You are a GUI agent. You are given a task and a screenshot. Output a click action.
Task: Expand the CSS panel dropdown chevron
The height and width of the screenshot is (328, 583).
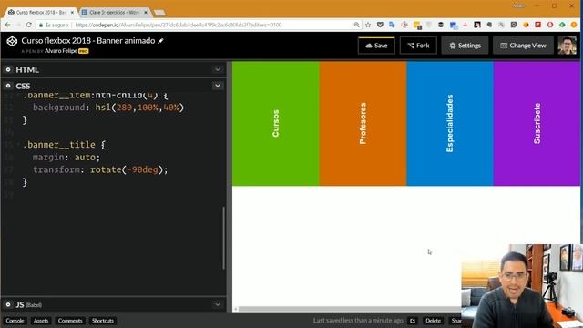tap(218, 86)
